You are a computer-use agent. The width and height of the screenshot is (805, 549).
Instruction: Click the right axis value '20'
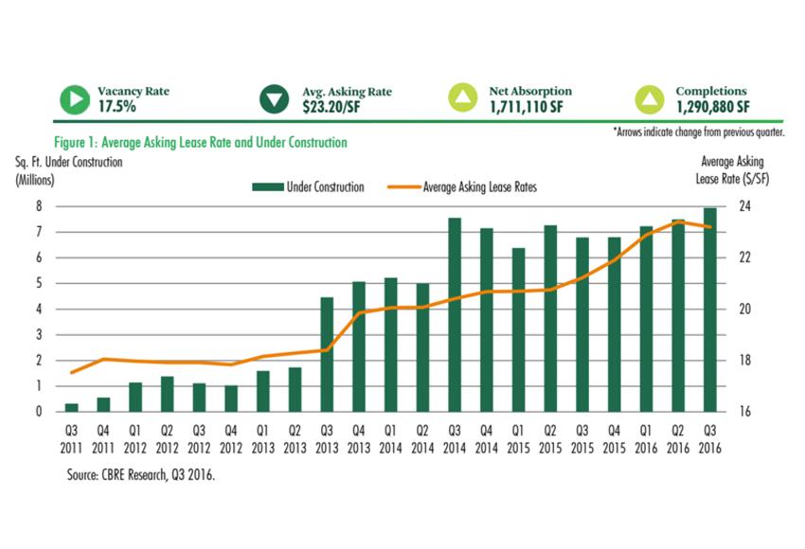point(745,309)
